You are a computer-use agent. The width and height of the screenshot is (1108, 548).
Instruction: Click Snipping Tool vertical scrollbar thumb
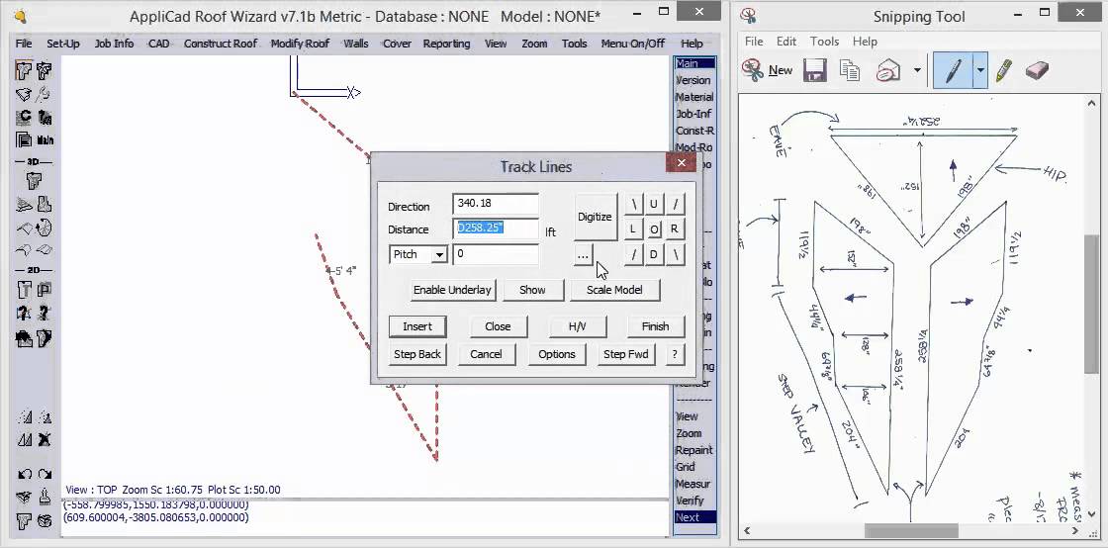(x=1092, y=304)
